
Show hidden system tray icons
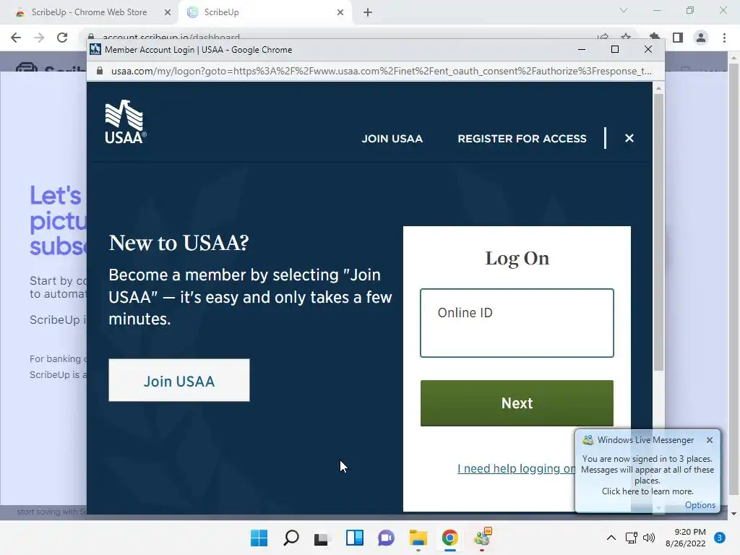pos(611,538)
